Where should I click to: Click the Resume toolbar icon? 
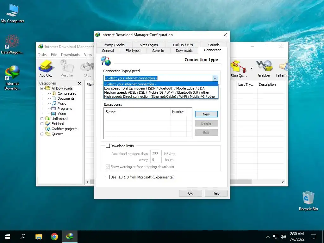(x=67, y=69)
